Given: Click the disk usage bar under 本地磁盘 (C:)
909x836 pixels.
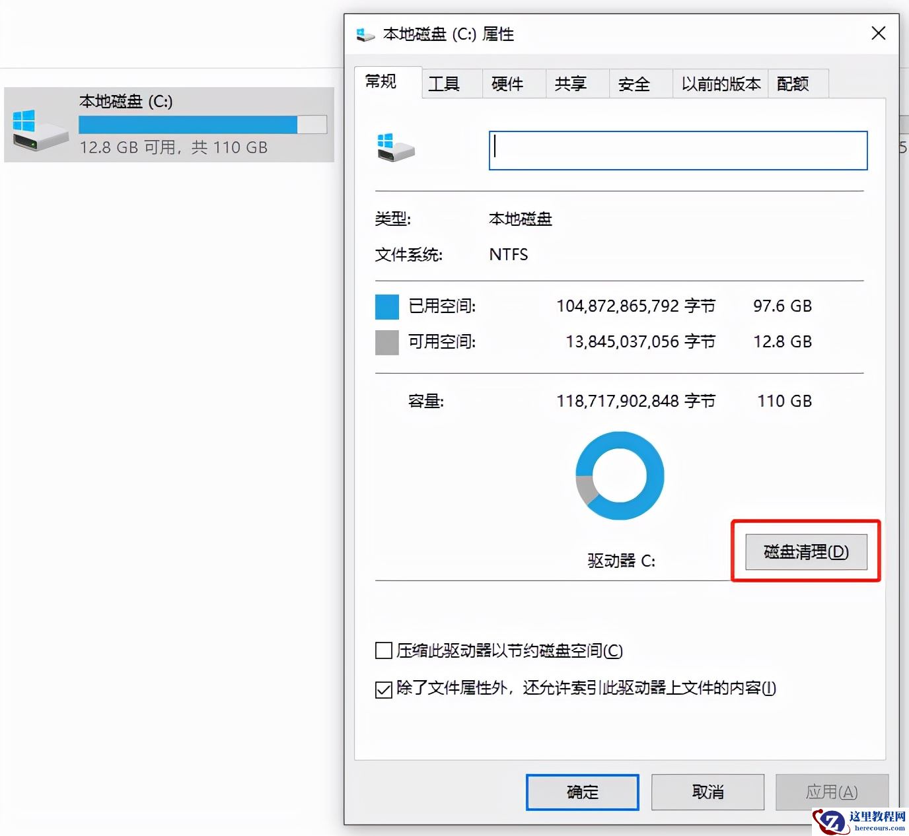Looking at the screenshot, I should point(202,124).
